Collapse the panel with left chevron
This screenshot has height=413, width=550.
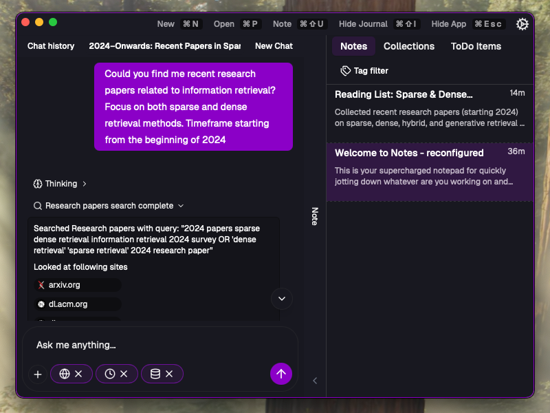(x=315, y=381)
